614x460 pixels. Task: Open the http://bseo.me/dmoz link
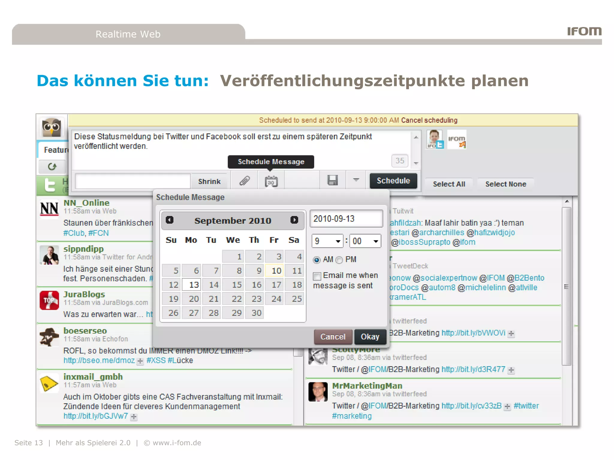coord(99,361)
